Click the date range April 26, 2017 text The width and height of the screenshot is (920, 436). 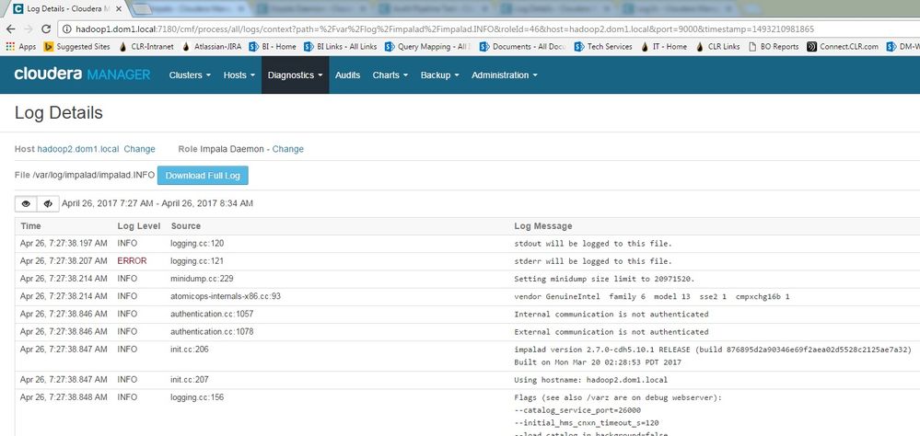tap(157, 203)
